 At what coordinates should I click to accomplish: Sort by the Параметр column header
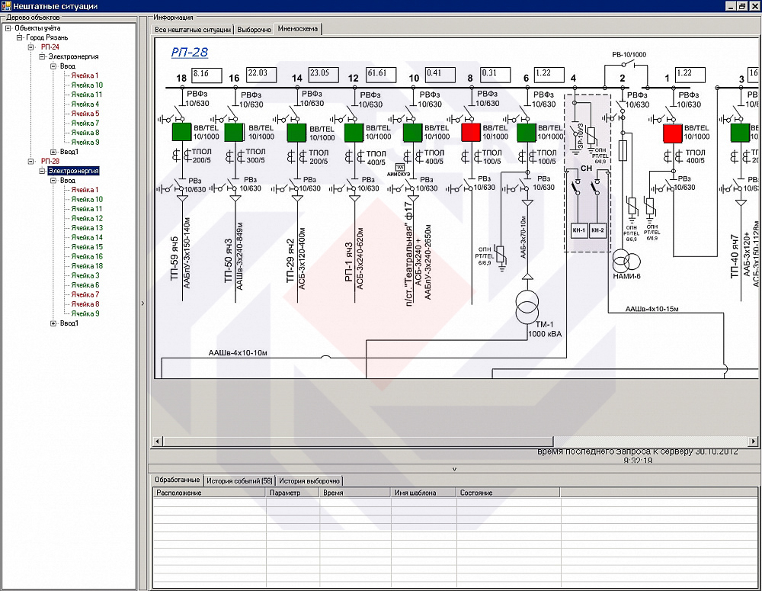(x=293, y=493)
